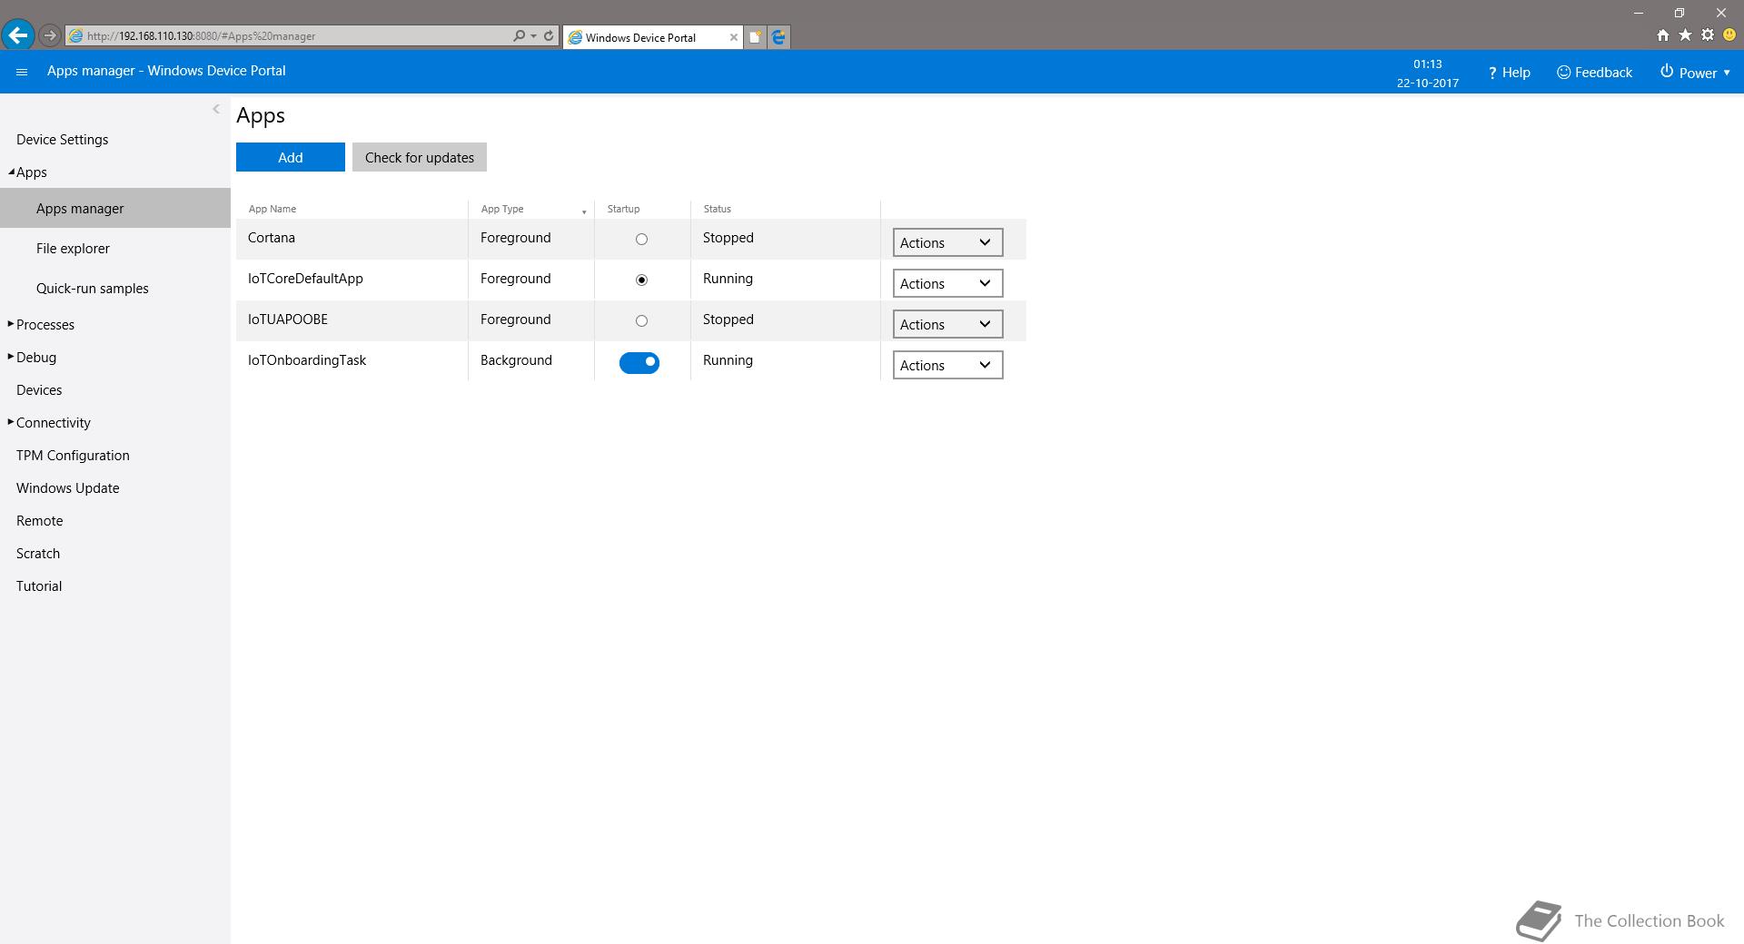
Task: Open the favorites star icon
Action: tap(1685, 35)
